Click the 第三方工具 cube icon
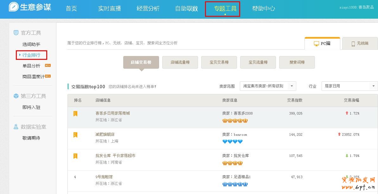 16,96
